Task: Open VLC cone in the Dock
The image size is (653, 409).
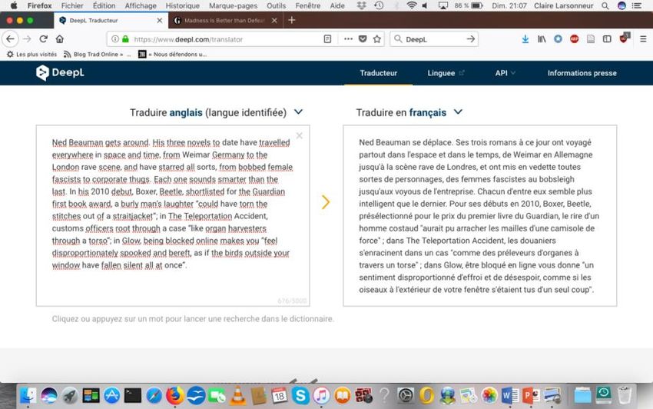Action: (x=238, y=395)
